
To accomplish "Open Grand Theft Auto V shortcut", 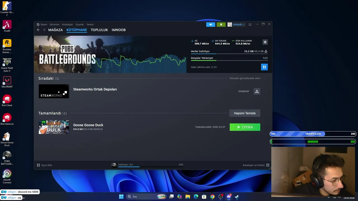I will pyautogui.click(x=7, y=65).
